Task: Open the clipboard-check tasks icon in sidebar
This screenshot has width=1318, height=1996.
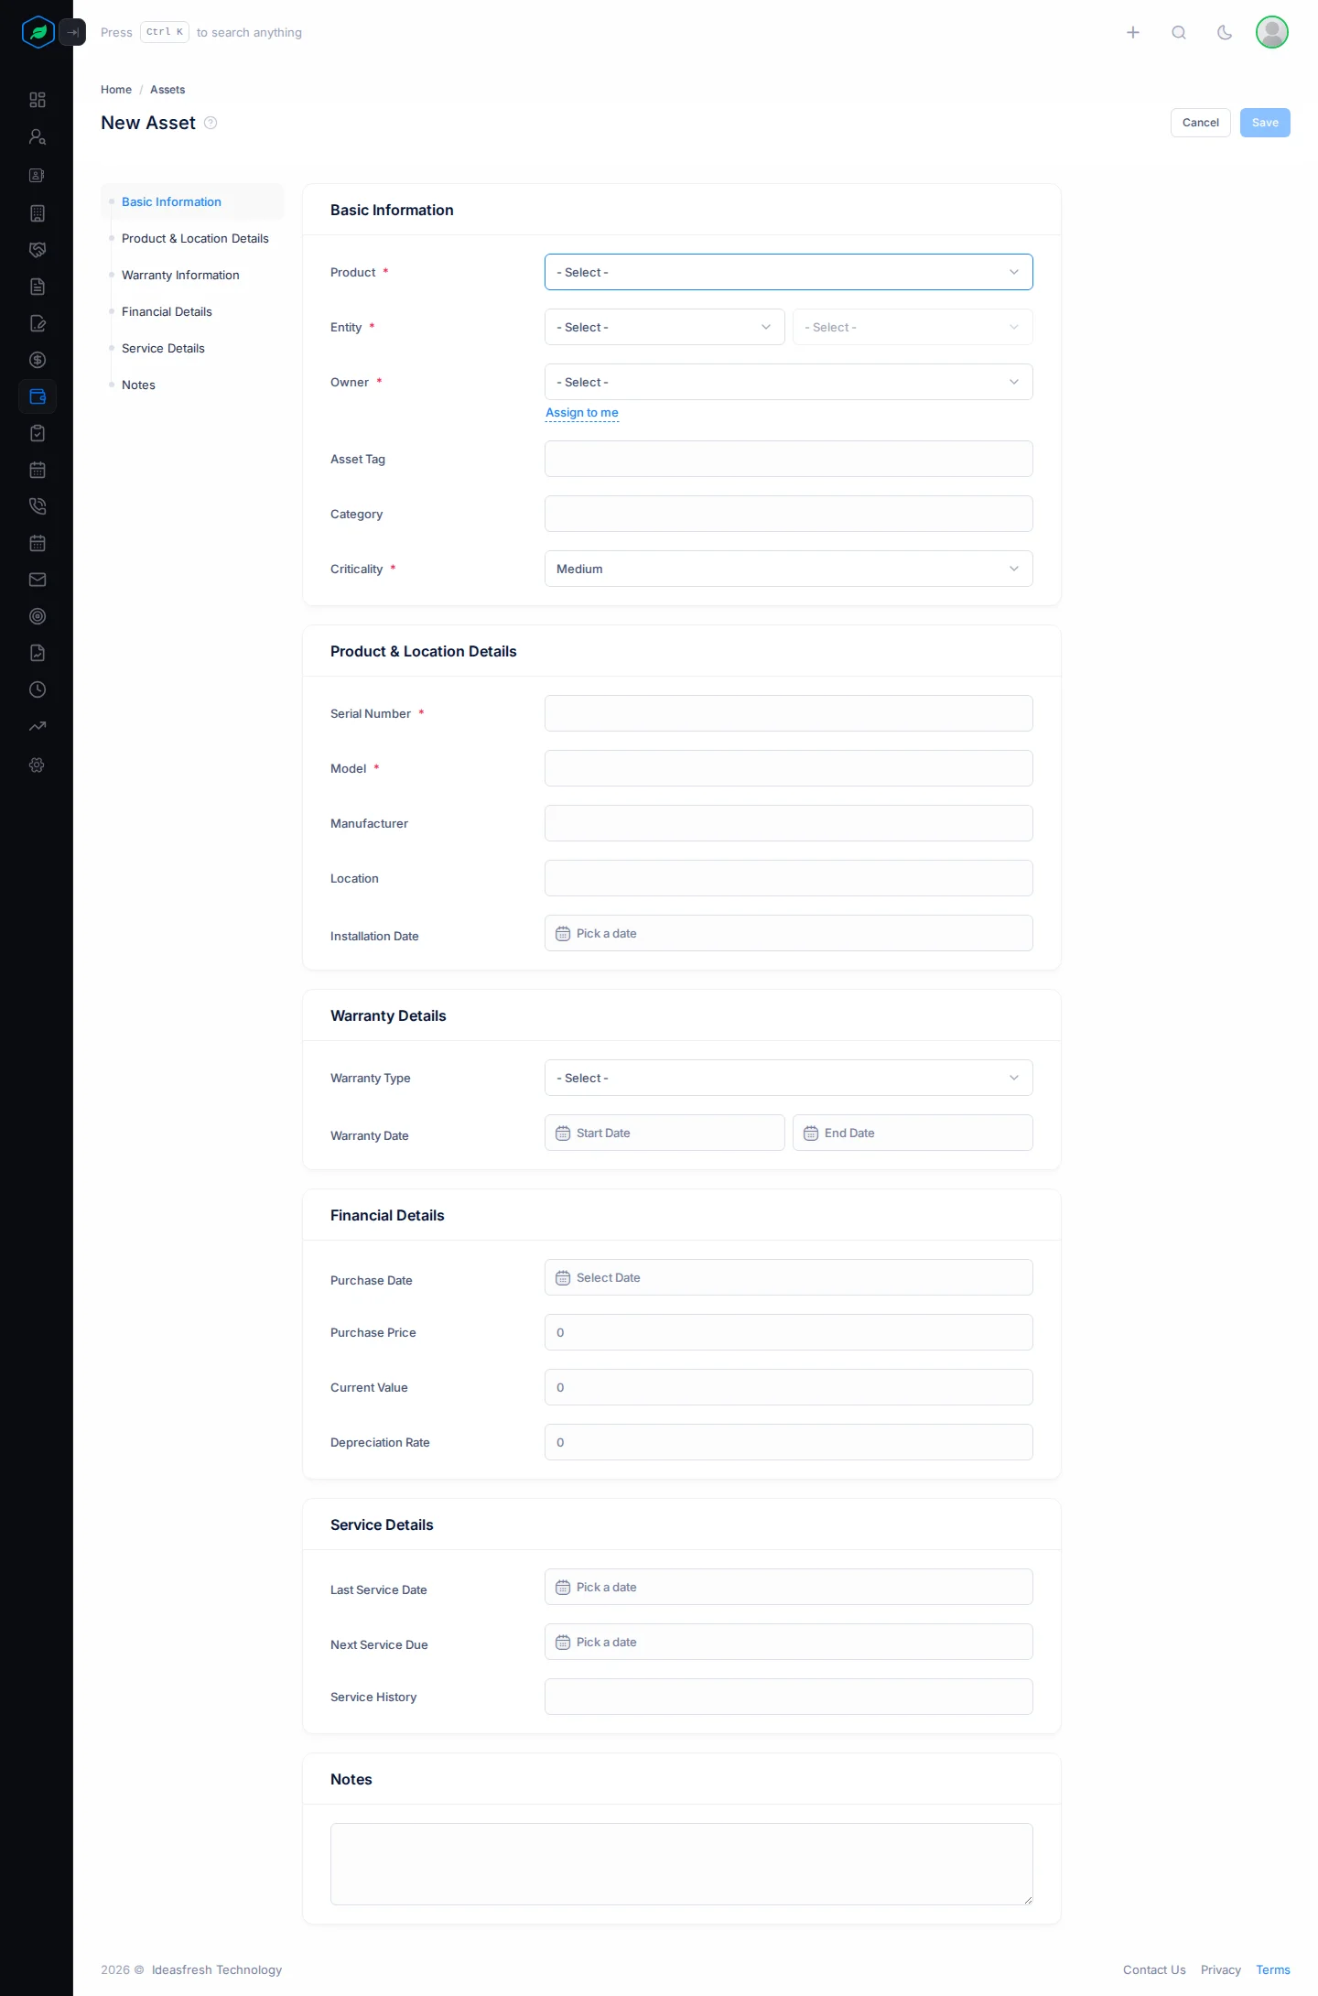Action: (38, 433)
